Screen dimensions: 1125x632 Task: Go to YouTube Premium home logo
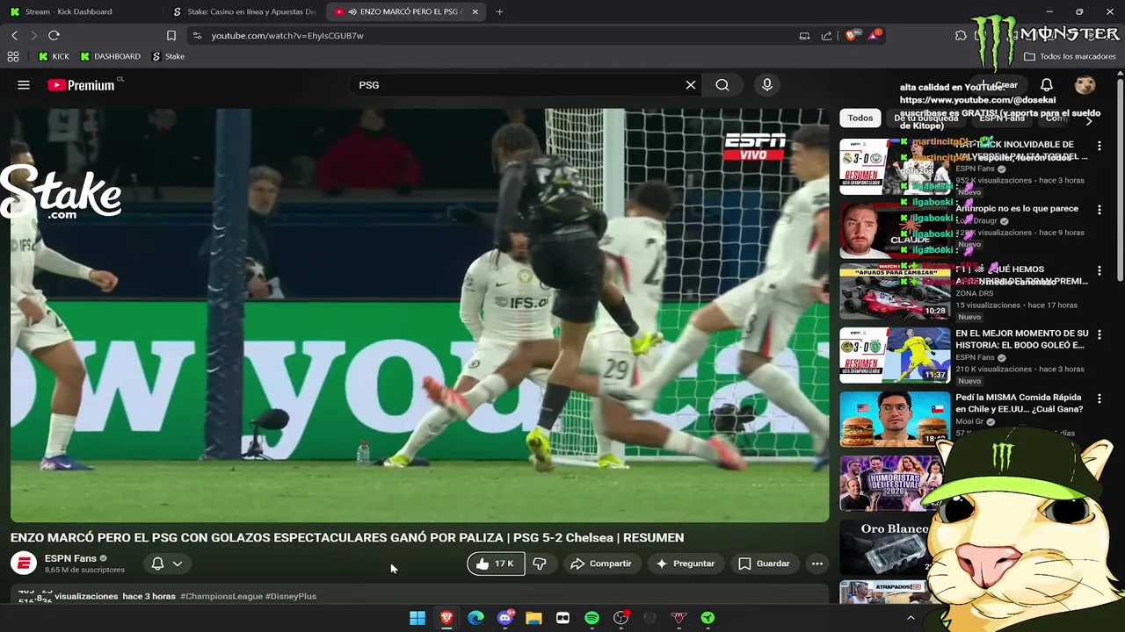click(x=81, y=85)
